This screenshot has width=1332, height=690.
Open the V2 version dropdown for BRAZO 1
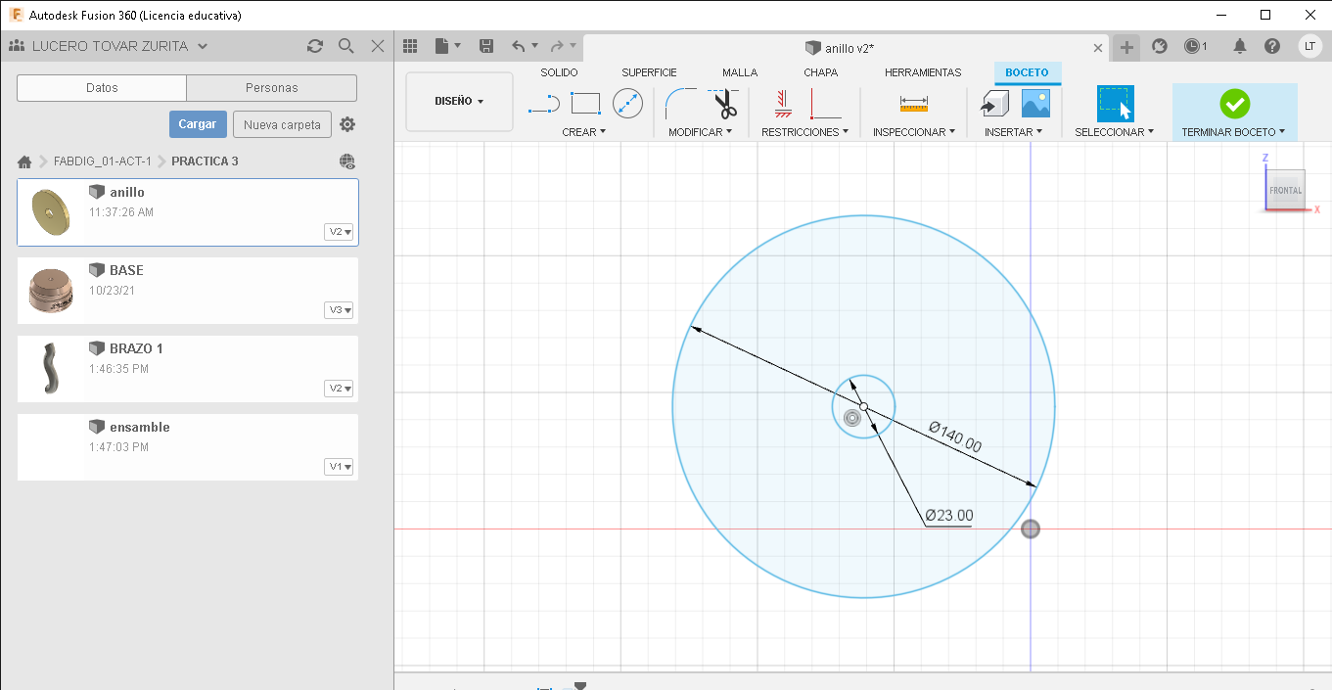[340, 389]
